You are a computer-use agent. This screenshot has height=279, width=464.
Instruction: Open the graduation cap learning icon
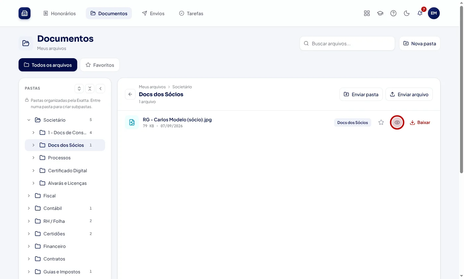click(380, 13)
